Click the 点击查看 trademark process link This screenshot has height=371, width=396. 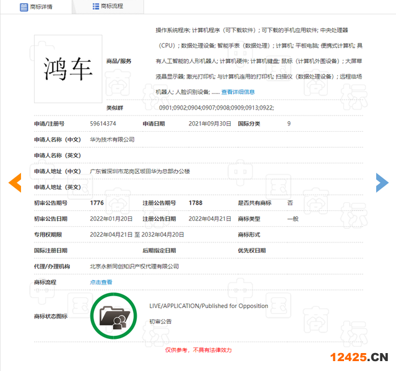tap(101, 282)
